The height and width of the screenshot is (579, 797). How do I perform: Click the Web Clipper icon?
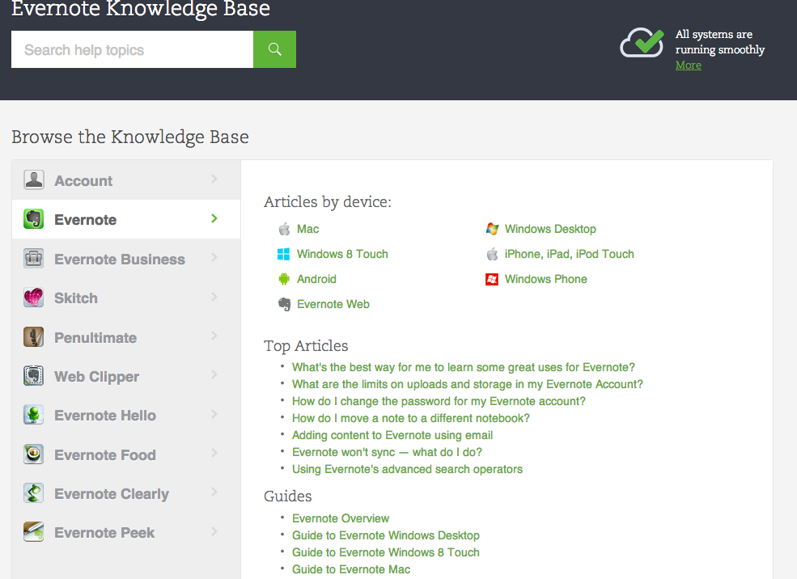[33, 376]
